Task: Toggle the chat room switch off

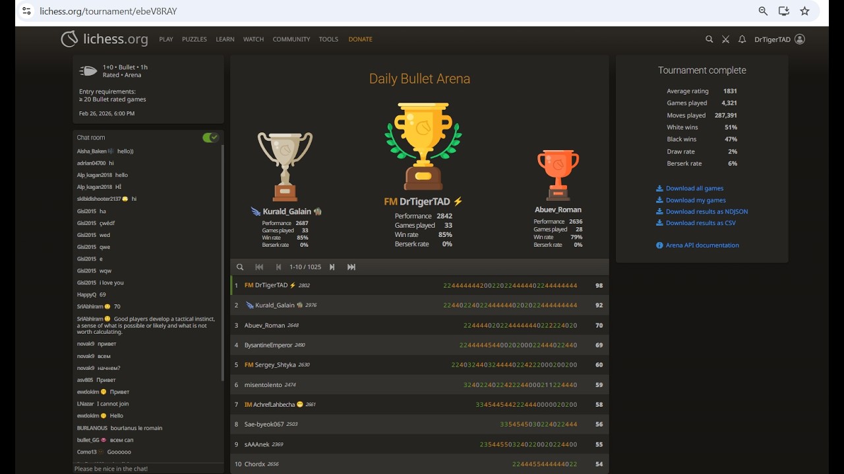Action: [210, 138]
